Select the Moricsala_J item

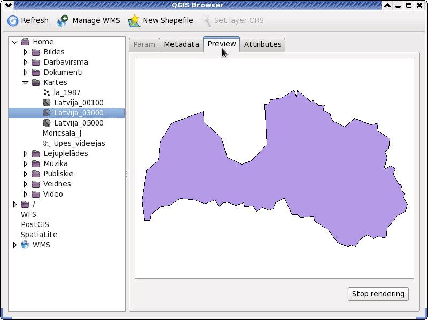[x=61, y=133]
